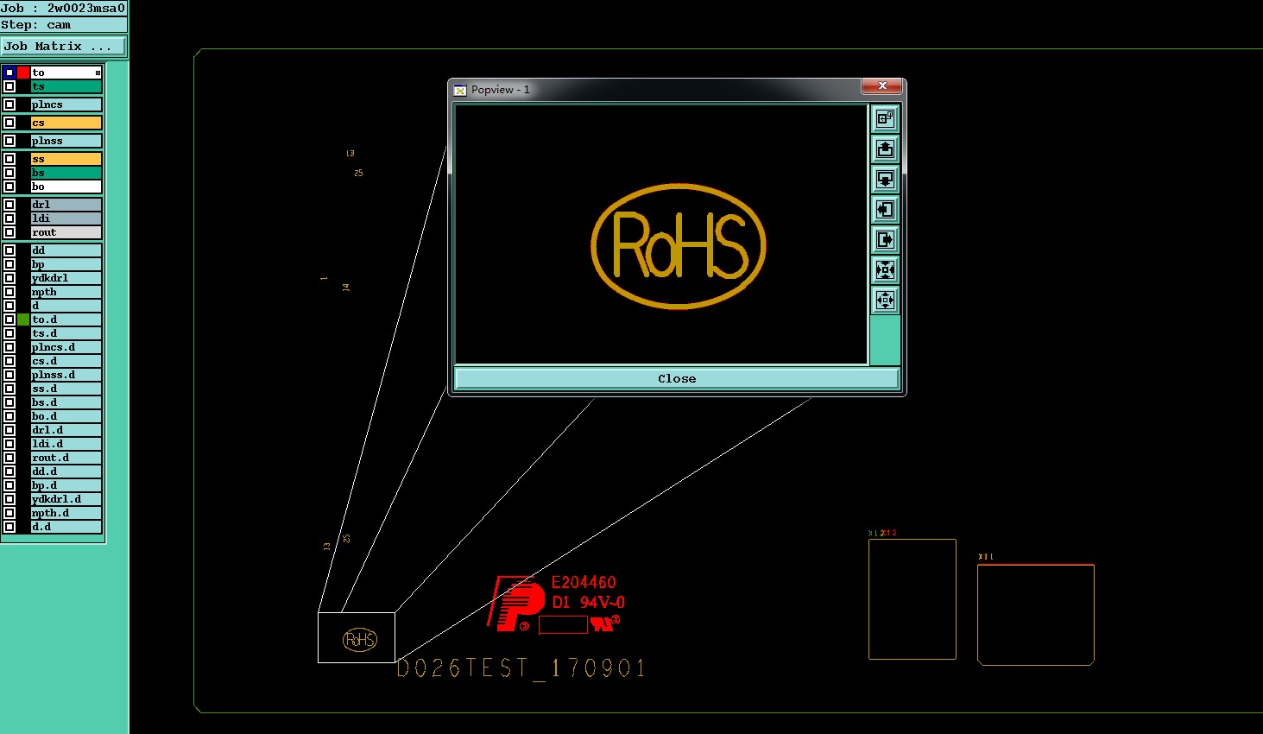Select the d layer row
The image size is (1263, 734).
tap(66, 306)
